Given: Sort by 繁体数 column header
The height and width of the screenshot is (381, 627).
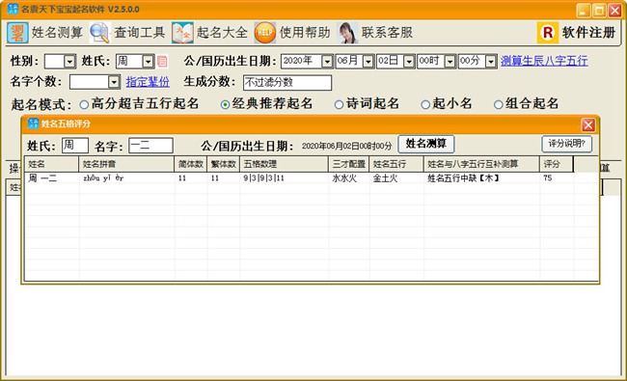Looking at the screenshot, I should tap(224, 164).
